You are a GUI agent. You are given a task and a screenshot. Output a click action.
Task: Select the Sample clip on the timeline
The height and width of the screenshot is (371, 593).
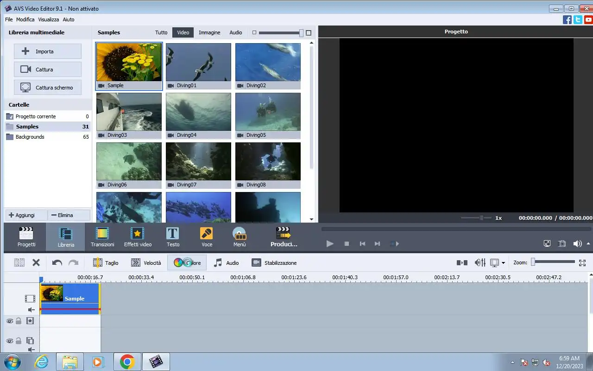click(x=70, y=299)
